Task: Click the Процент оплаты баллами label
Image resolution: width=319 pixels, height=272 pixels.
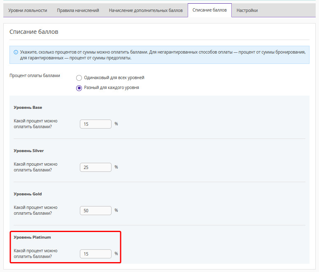Action: [35, 76]
